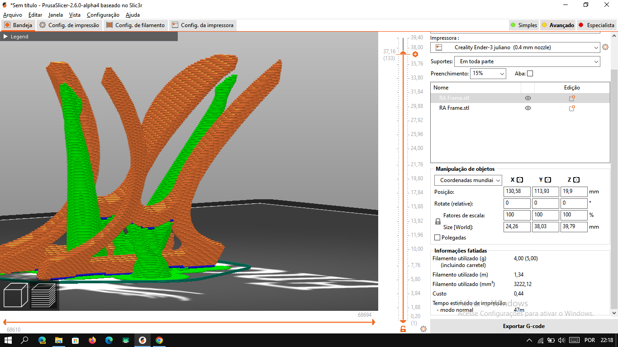Click the plus icon on the vertical layer slider

click(x=415, y=54)
